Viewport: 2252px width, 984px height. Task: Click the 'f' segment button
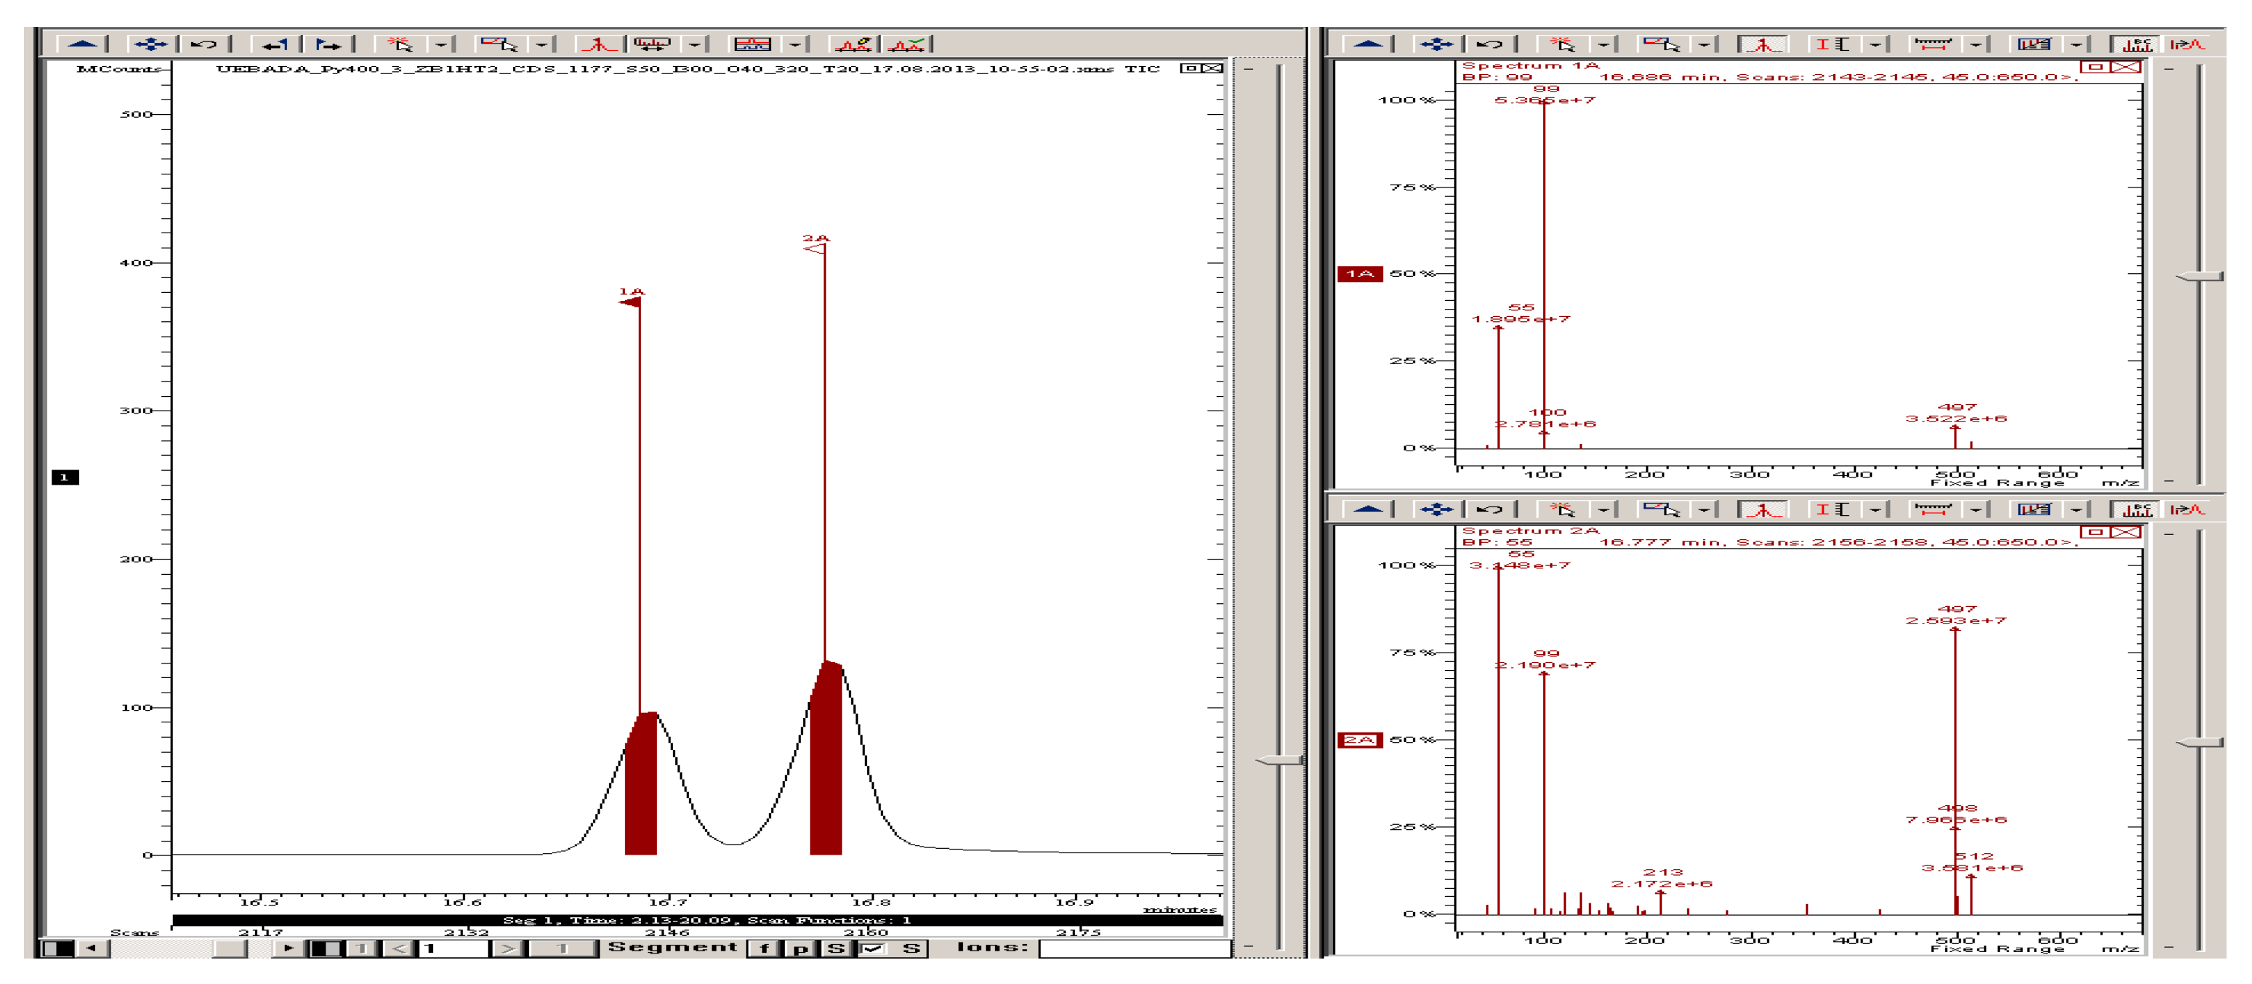[764, 948]
